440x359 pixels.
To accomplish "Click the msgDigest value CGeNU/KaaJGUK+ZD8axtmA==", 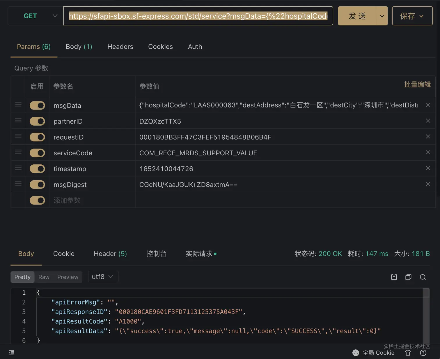I will point(188,184).
